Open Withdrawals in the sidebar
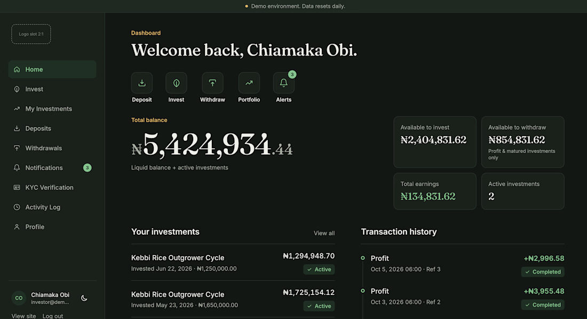Viewport: 587px width, 319px height. tap(52, 148)
